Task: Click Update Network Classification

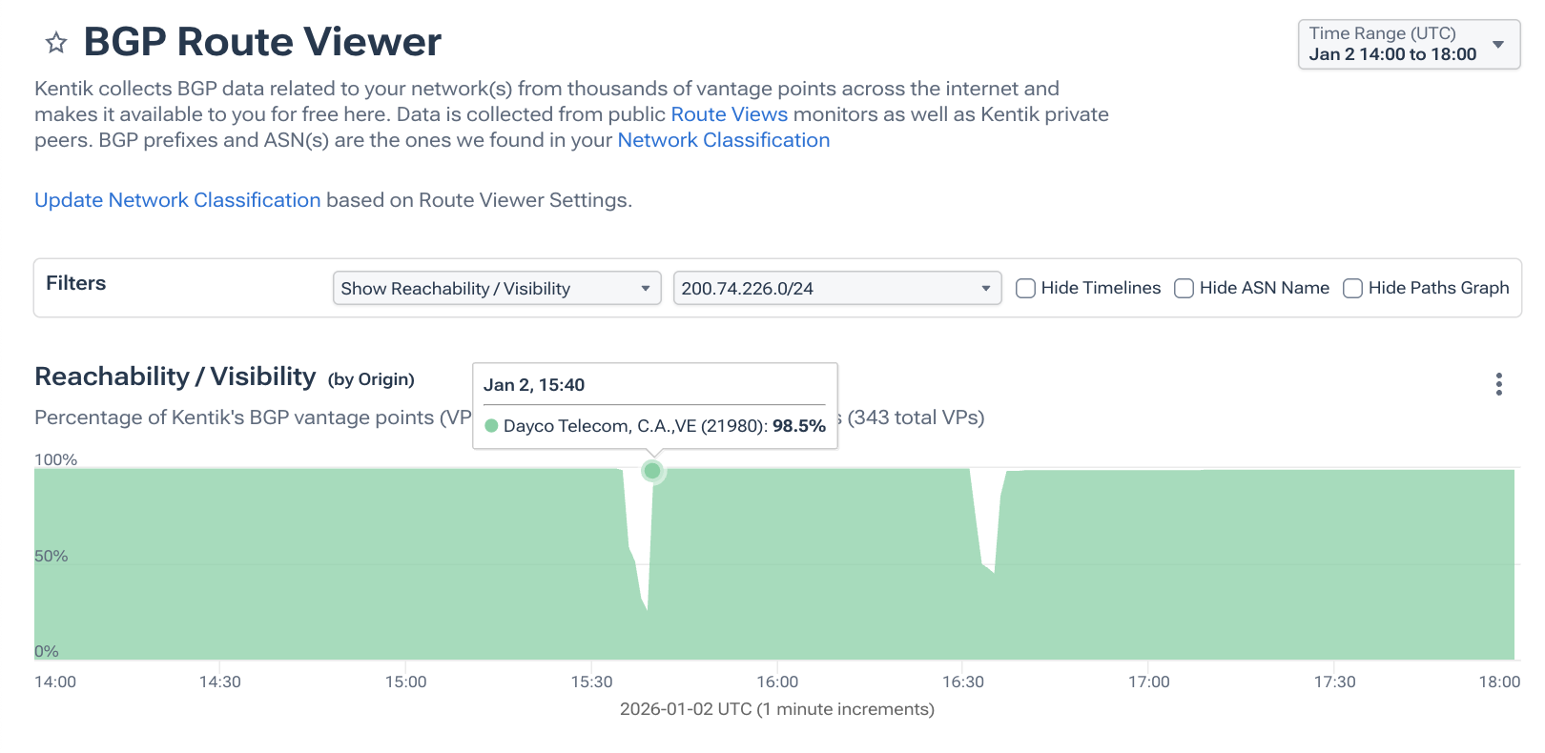Action: tap(177, 200)
